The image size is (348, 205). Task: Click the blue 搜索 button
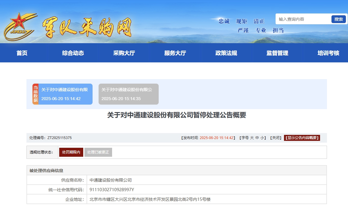pyautogui.click(x=338, y=19)
